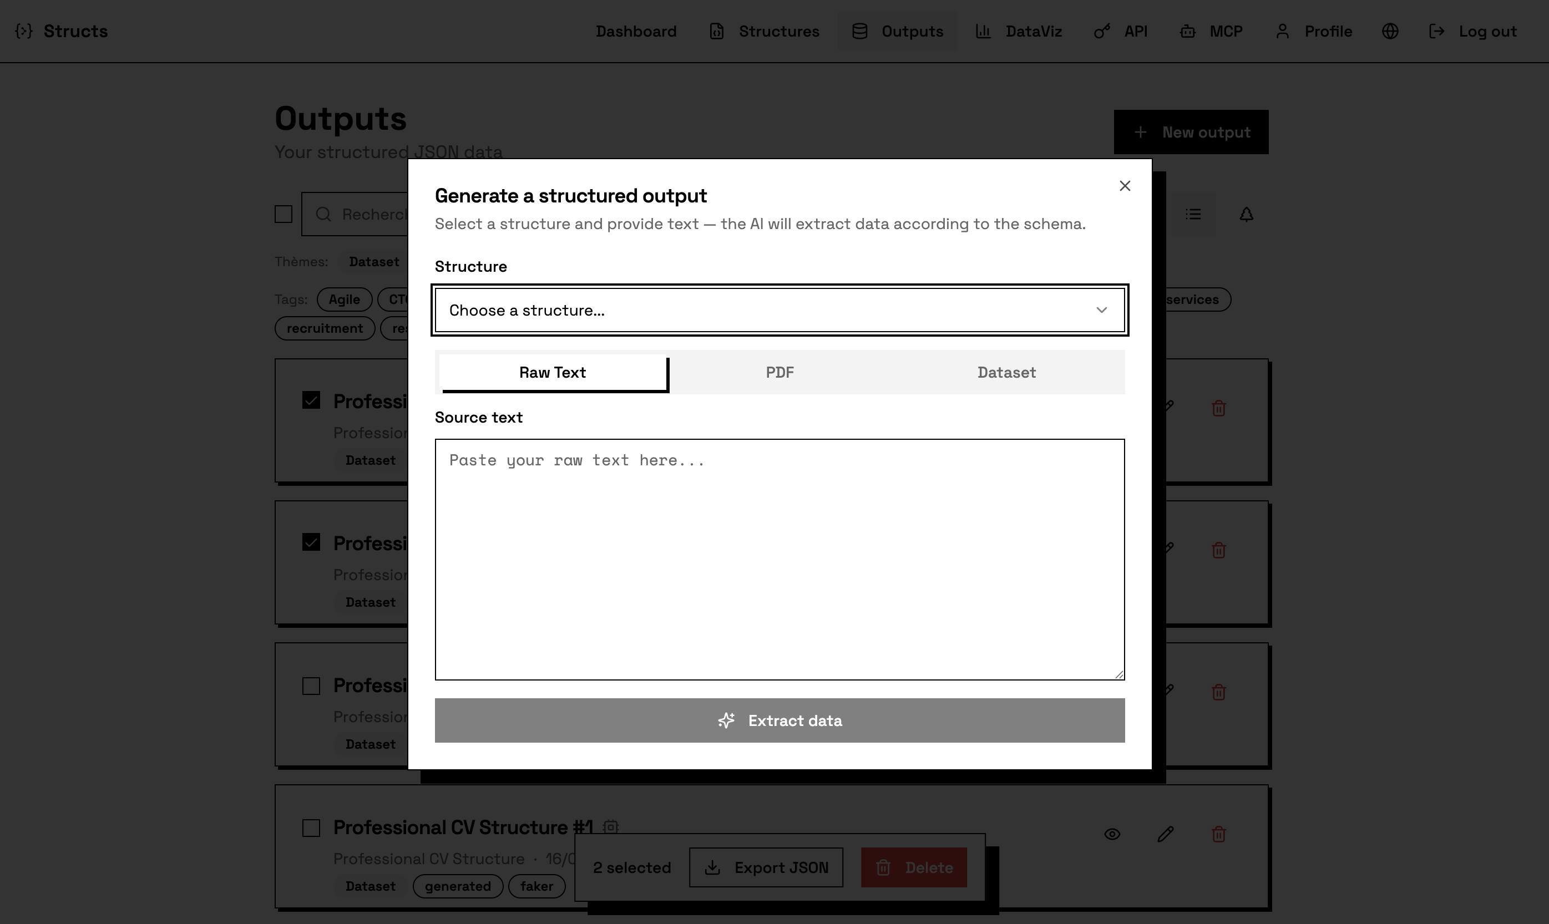Viewport: 1549px width, 924px height.
Task: Click the chart icon next to DataViz
Action: tap(984, 31)
